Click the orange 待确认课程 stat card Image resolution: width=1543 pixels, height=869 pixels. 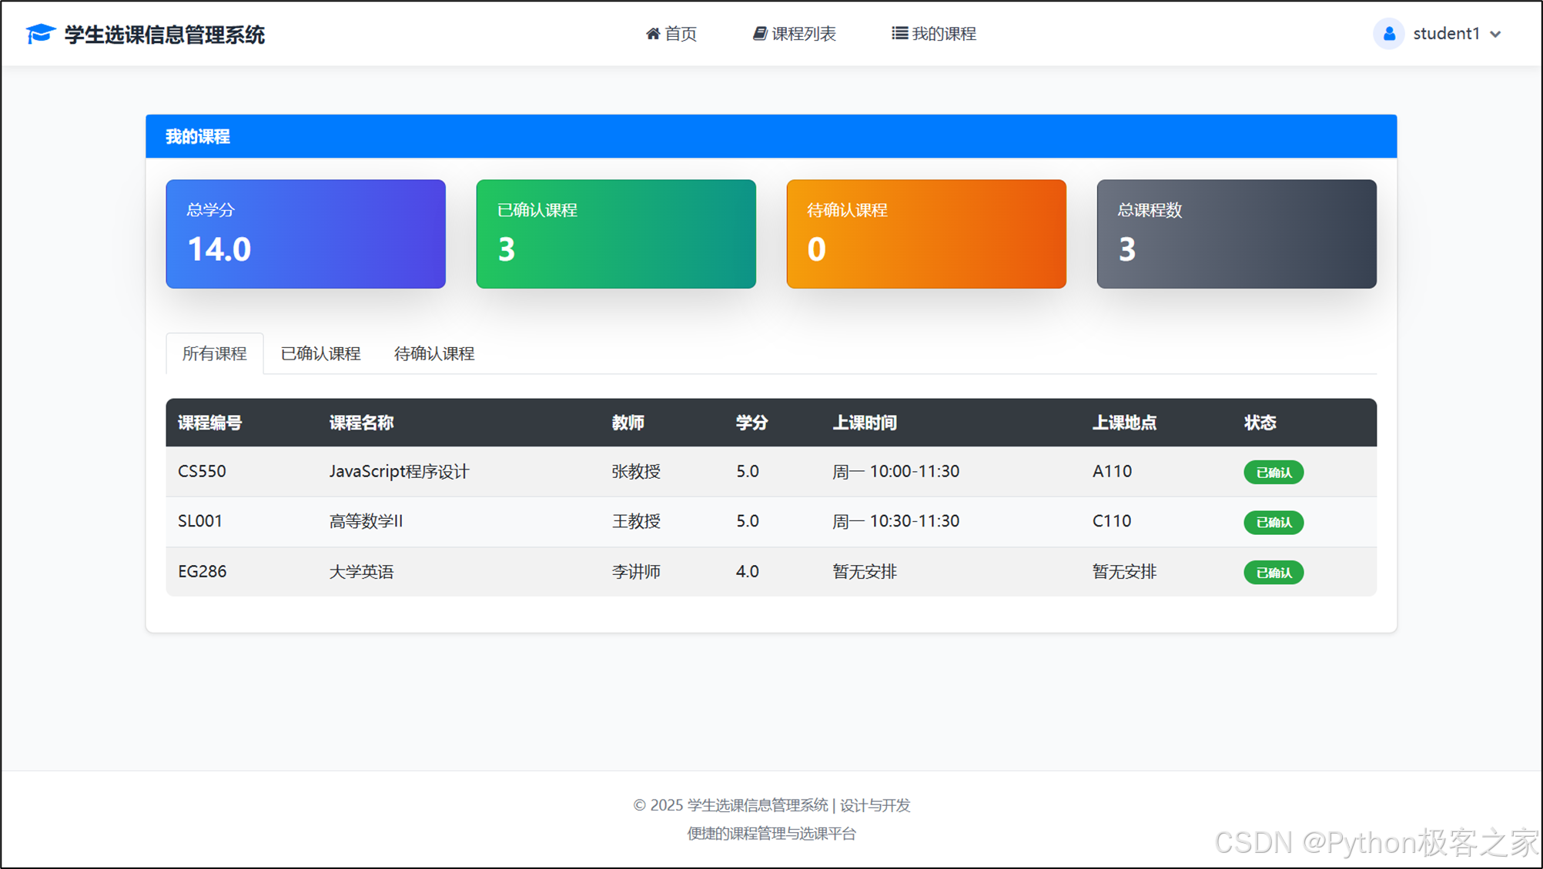pyautogui.click(x=926, y=234)
